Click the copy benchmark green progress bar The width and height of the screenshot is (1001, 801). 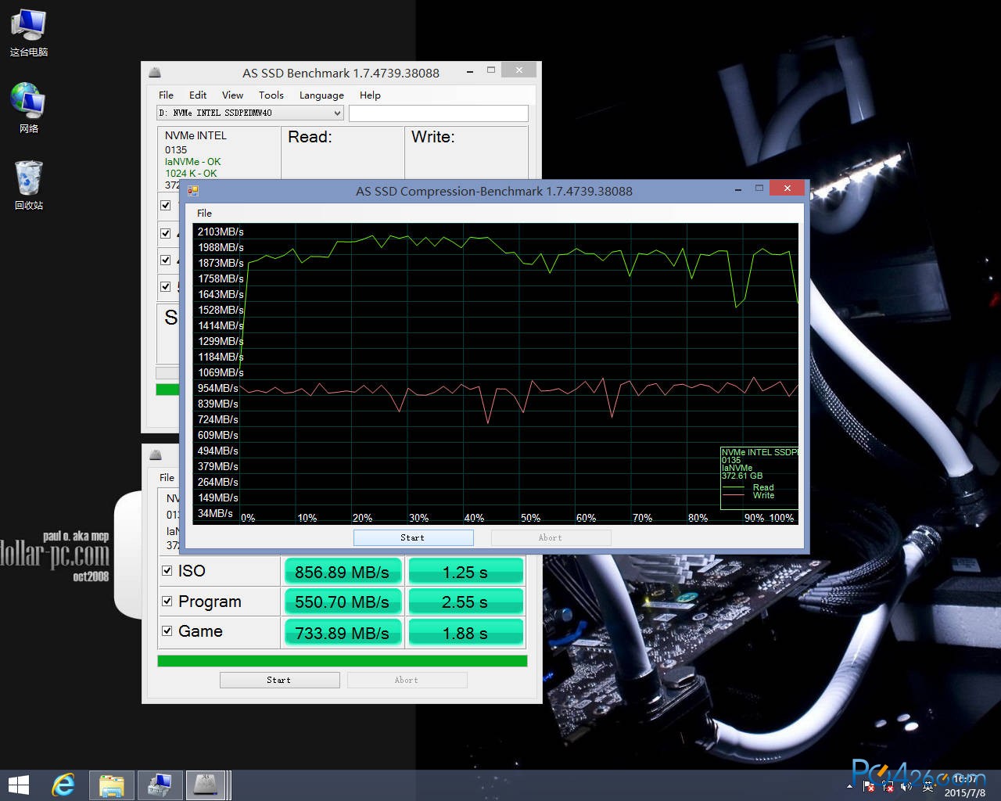click(x=343, y=661)
